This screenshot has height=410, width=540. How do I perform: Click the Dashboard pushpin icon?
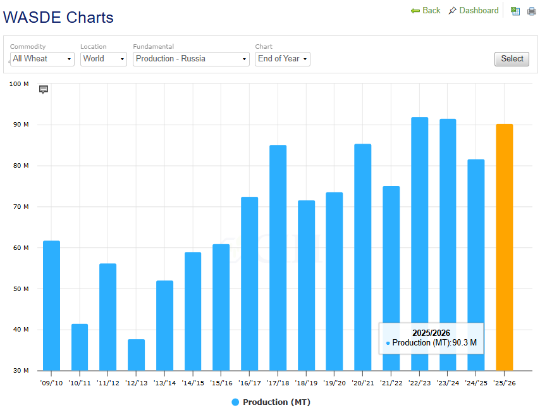452,11
